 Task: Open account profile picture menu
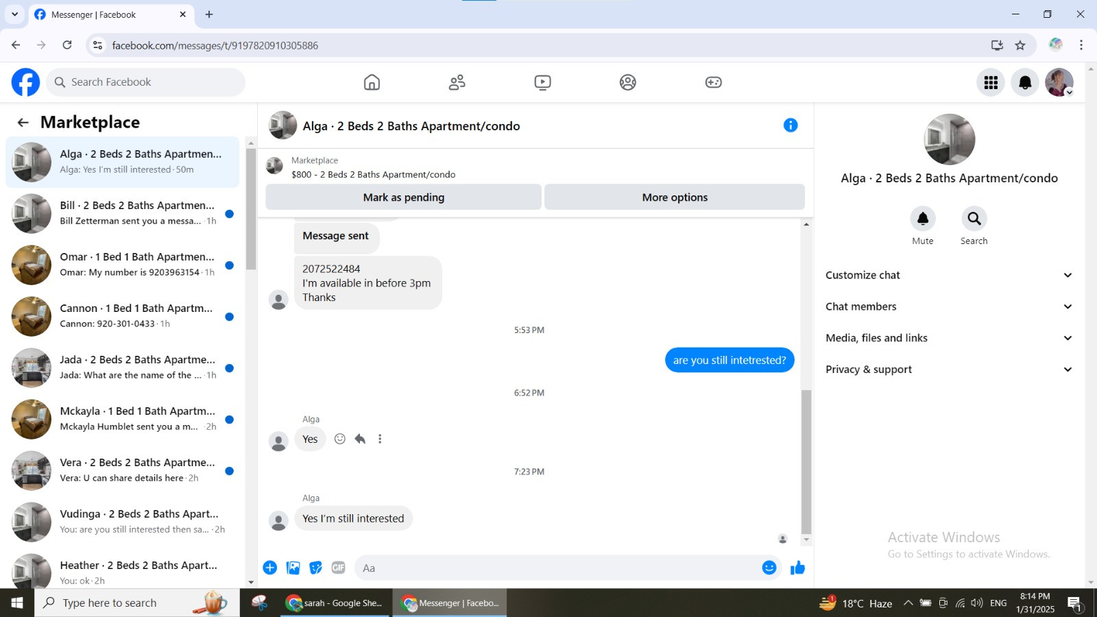tap(1059, 82)
